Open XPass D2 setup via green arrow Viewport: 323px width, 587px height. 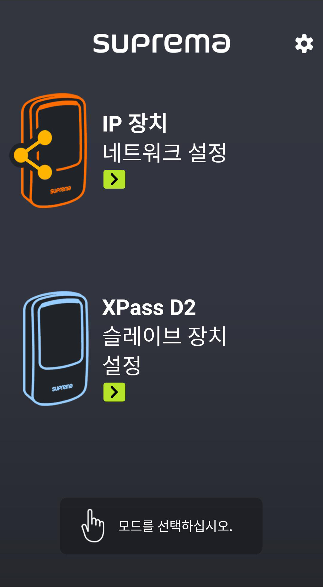[114, 392]
